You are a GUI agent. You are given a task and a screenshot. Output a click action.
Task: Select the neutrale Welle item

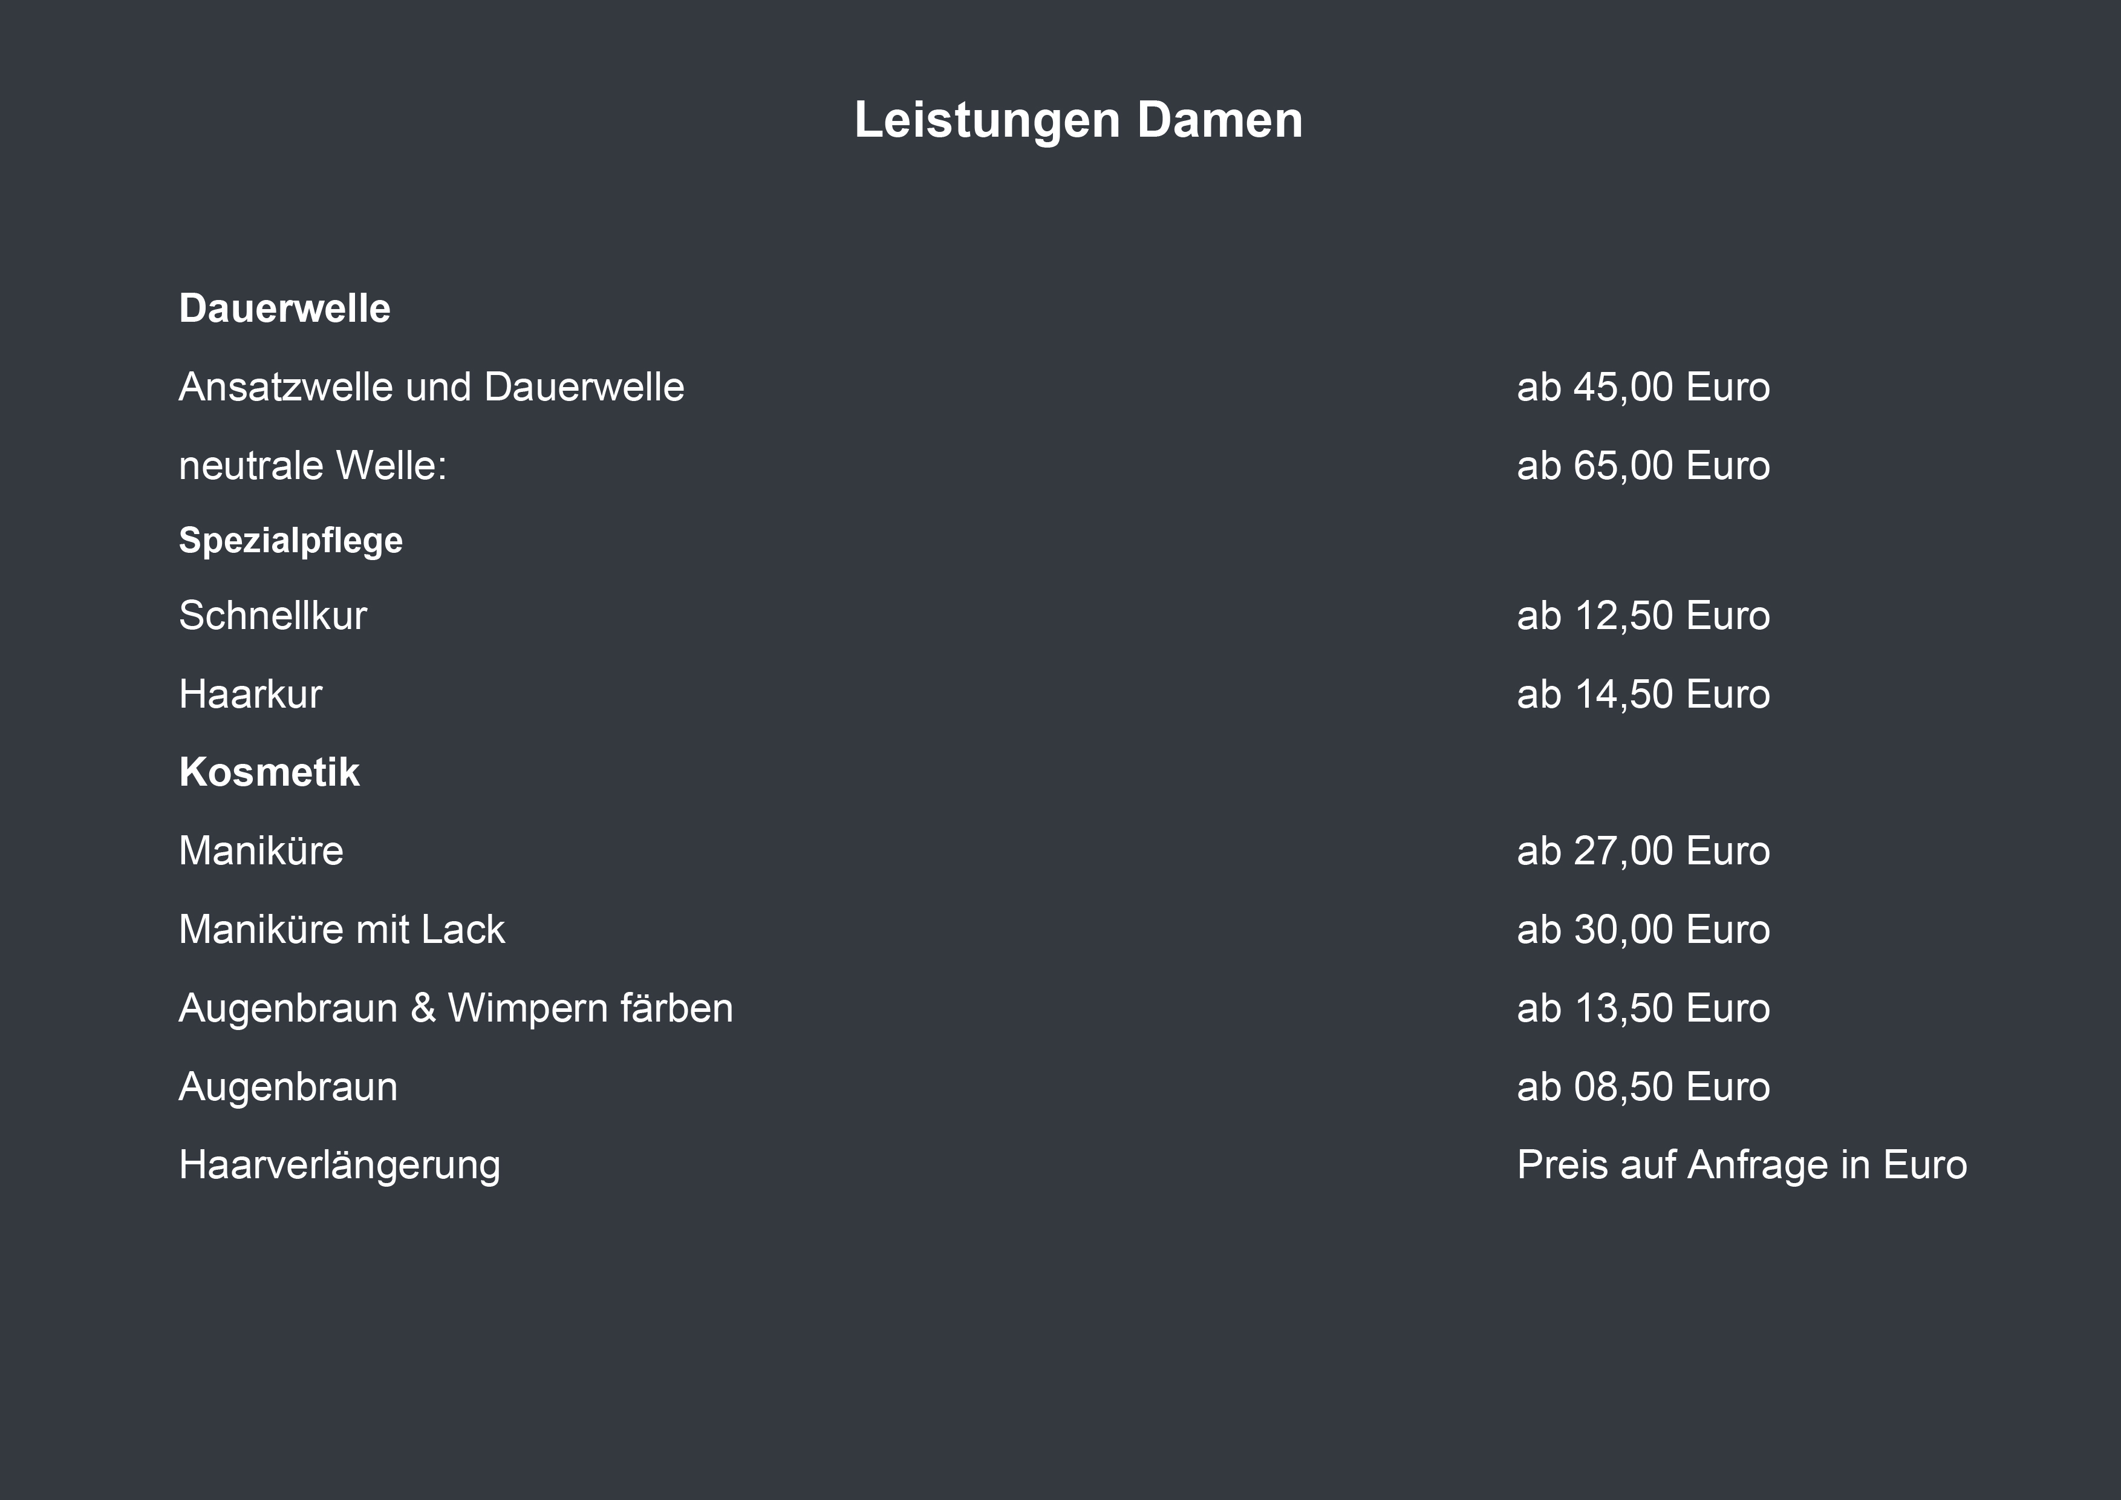[312, 466]
